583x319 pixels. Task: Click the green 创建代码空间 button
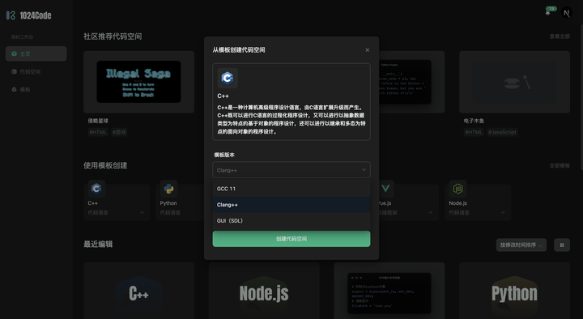[291, 239]
